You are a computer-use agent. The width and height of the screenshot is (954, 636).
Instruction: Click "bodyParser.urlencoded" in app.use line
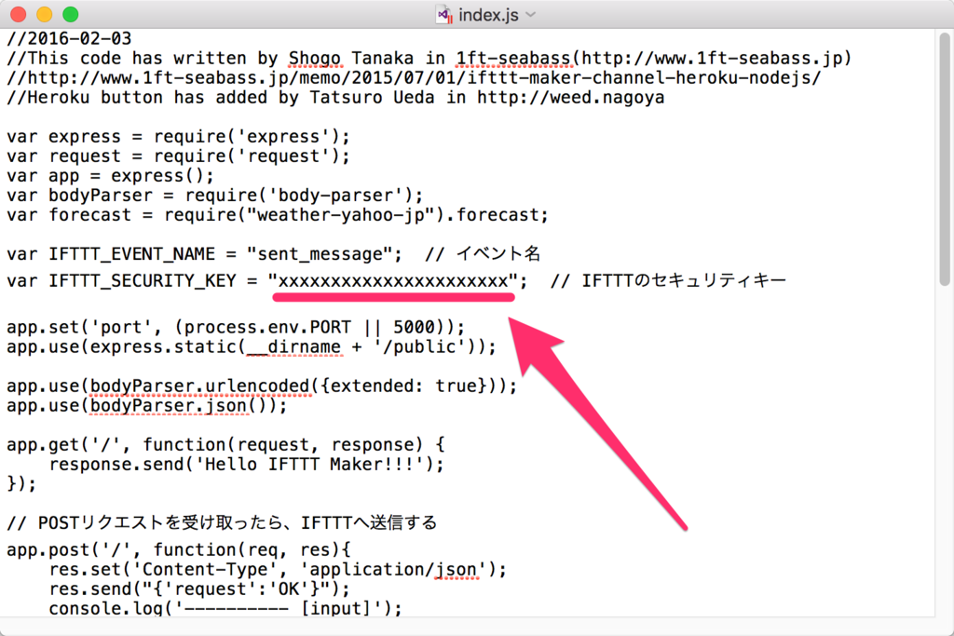[x=199, y=386]
